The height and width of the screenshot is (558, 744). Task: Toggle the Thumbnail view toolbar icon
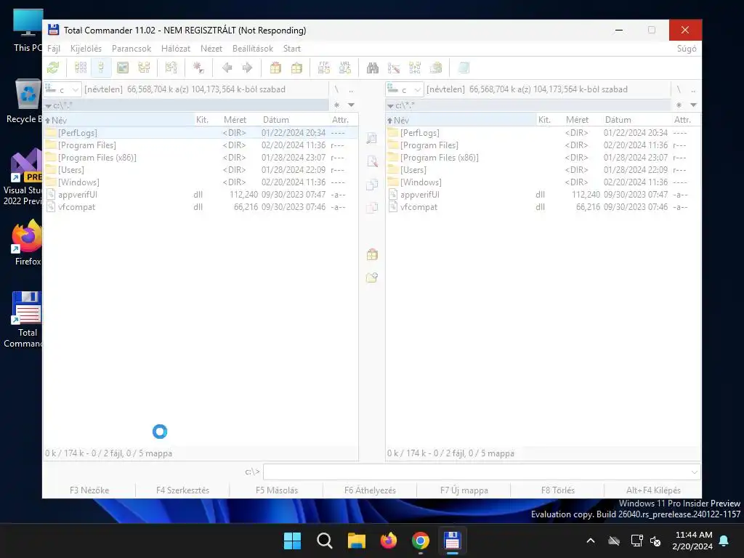[122, 68]
